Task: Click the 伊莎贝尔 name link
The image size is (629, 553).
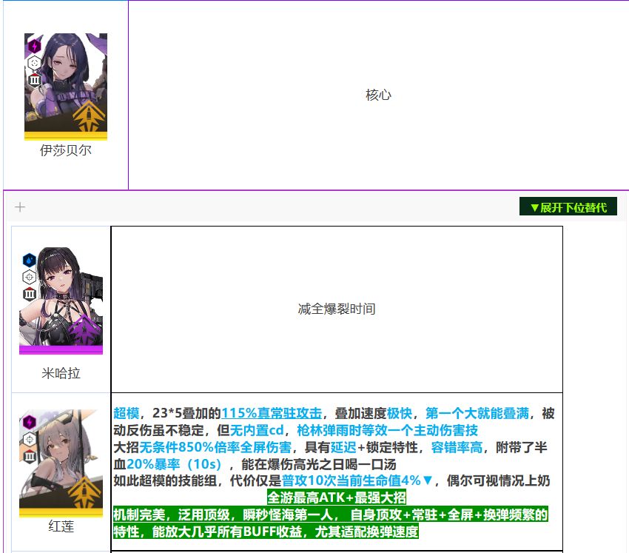Action: pyautogui.click(x=66, y=150)
